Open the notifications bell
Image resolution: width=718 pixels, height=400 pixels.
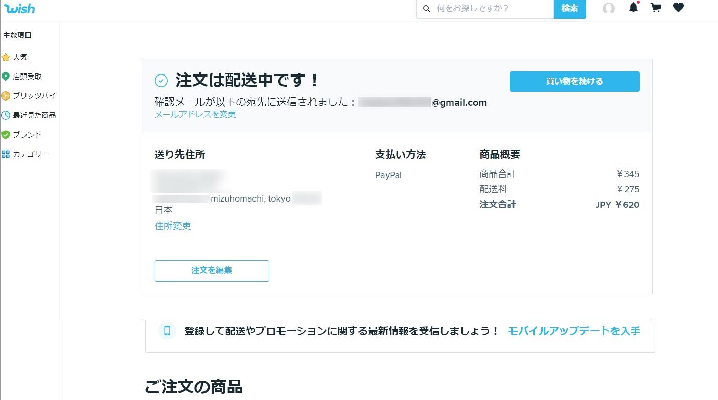coord(633,8)
